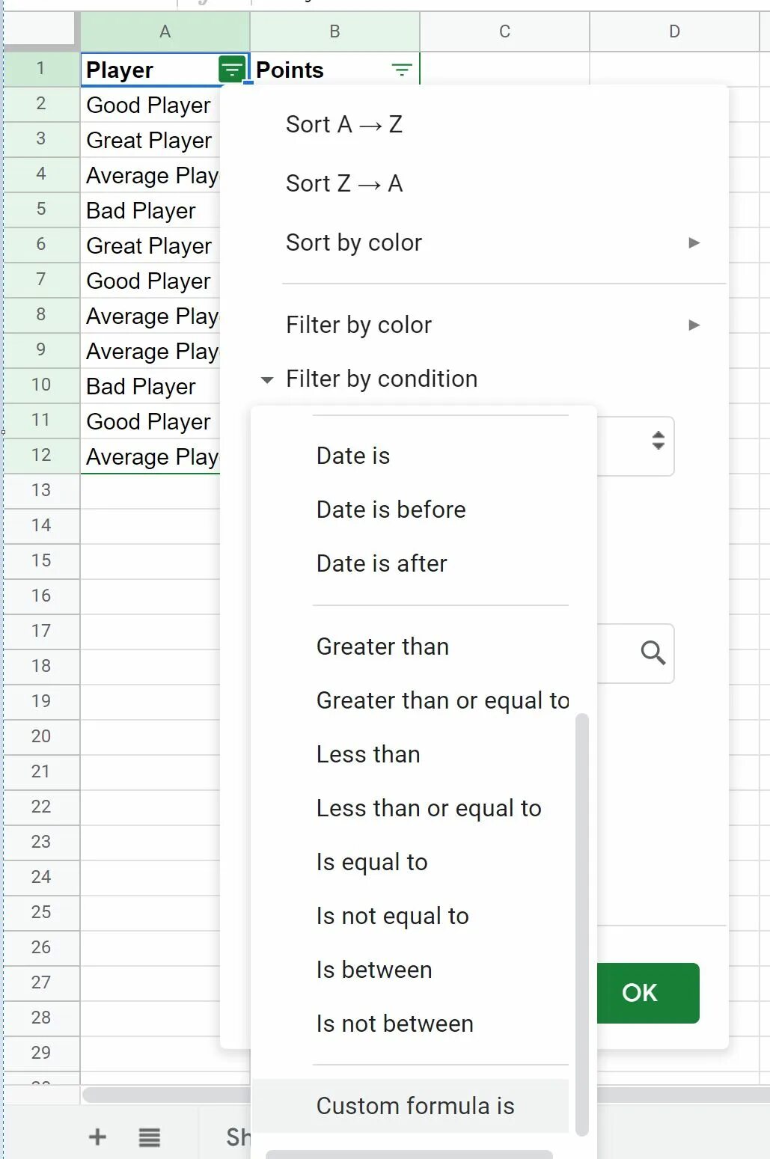
Task: Select the Custom formula is option
Action: tap(415, 1106)
